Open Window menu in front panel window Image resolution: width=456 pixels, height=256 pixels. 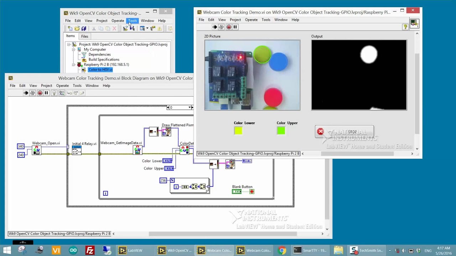click(281, 20)
